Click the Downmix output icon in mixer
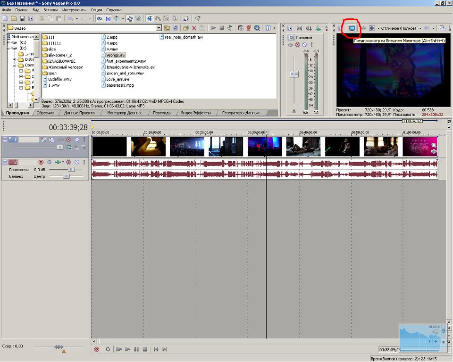This screenshot has width=453, height=362. [x=299, y=28]
